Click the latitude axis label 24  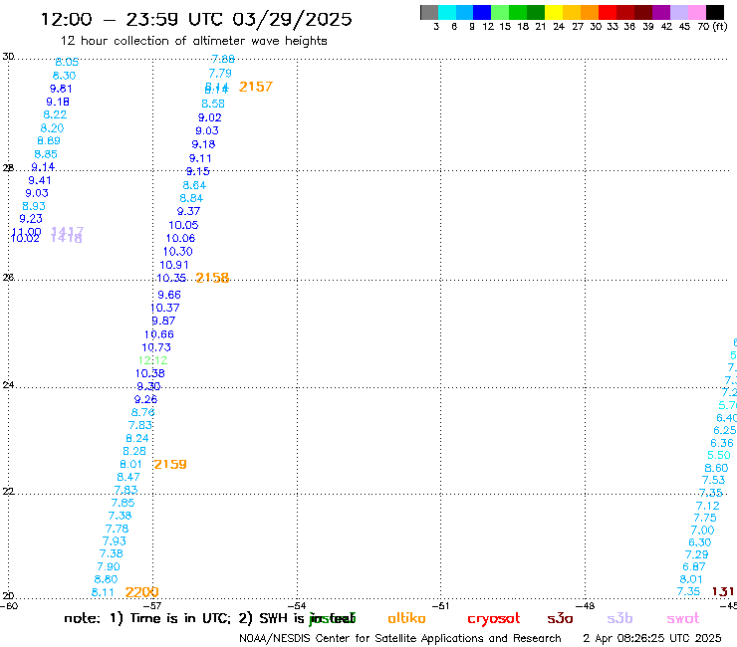[8, 385]
